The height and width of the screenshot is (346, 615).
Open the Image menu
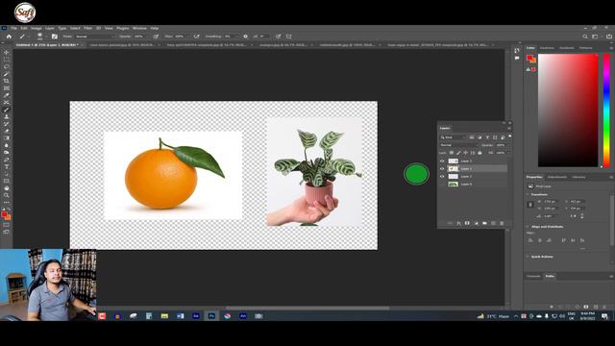click(x=37, y=28)
